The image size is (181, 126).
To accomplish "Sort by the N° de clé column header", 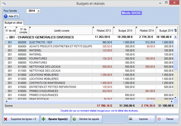I will (x=10, y=31).
